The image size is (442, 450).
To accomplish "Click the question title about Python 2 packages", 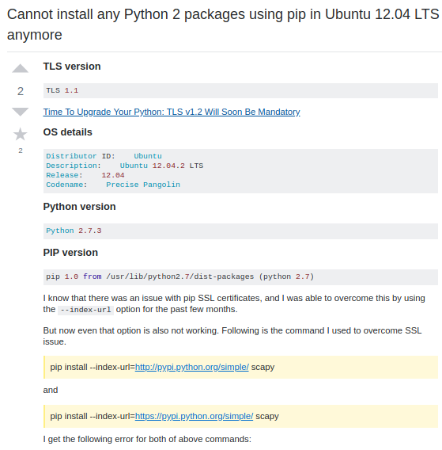I will pos(223,25).
